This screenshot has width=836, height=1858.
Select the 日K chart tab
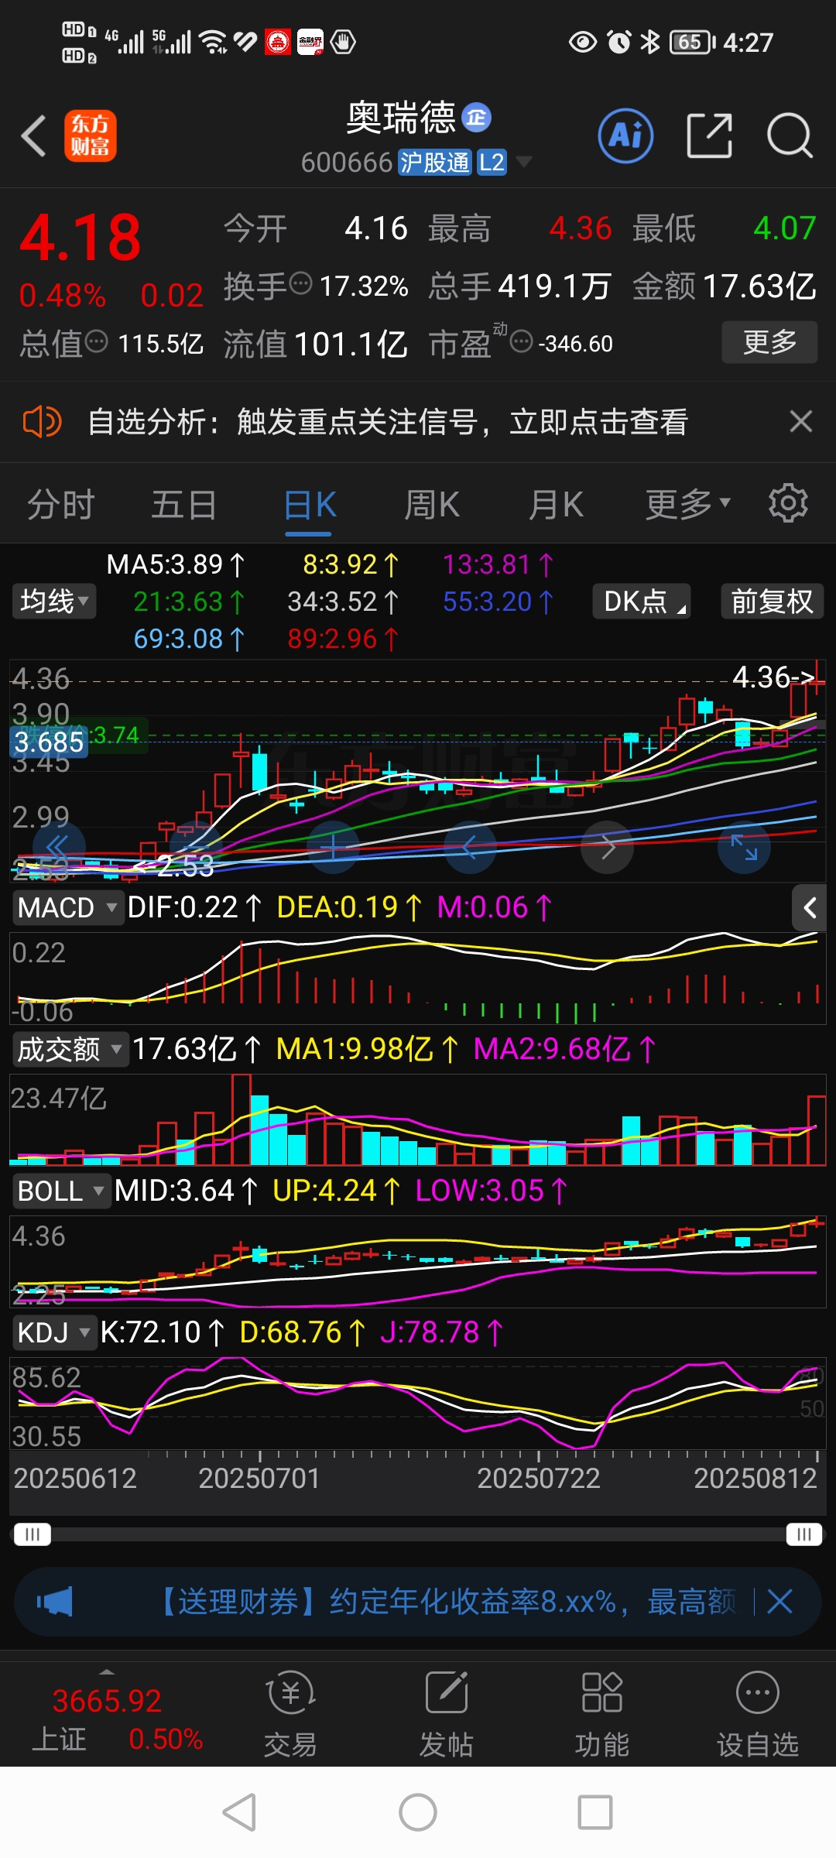click(x=310, y=505)
